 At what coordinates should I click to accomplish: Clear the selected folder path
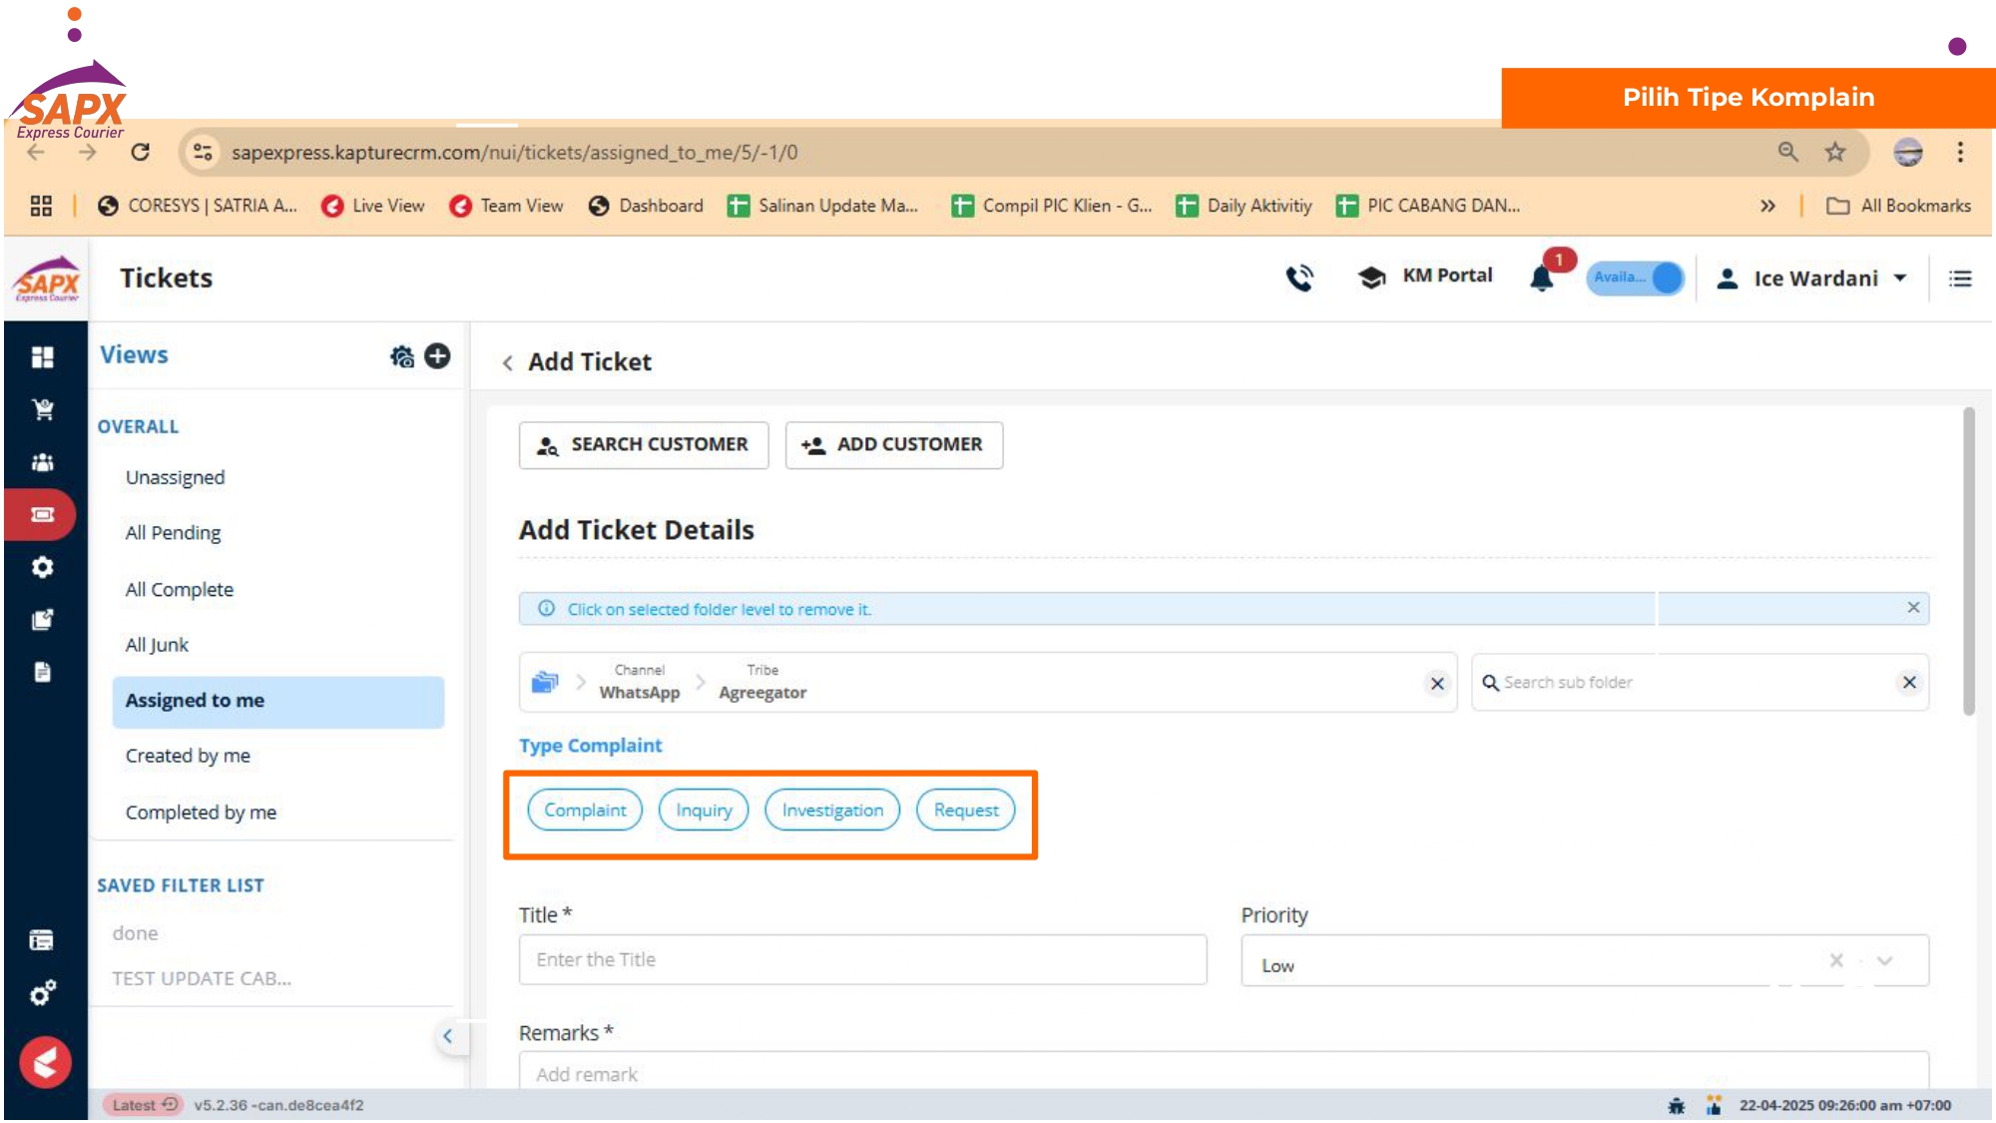(x=1437, y=684)
